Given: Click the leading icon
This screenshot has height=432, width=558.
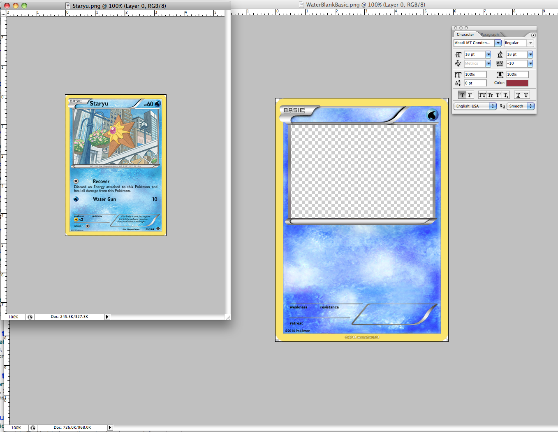Looking at the screenshot, I should (500, 54).
